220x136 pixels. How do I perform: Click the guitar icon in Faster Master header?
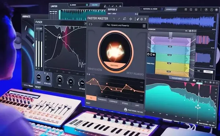[x=138, y=19]
